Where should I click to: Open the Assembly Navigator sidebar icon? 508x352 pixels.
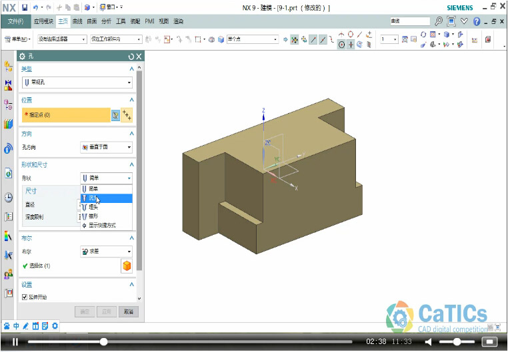point(9,67)
